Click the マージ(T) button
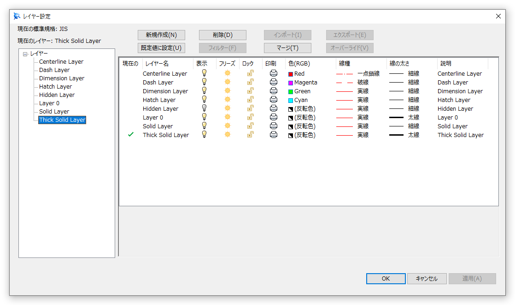This screenshot has height=305, width=515. click(287, 48)
